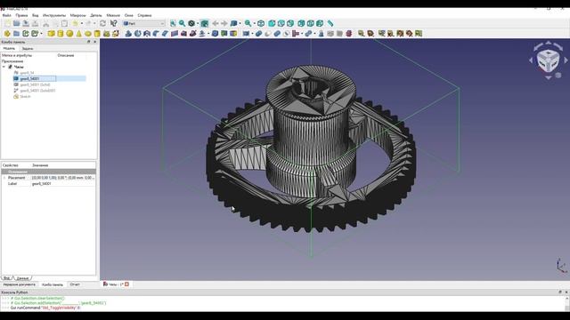This screenshot has height=320, width=570.
Task: Toggle the bounding box toolbar icon
Action: point(204,23)
